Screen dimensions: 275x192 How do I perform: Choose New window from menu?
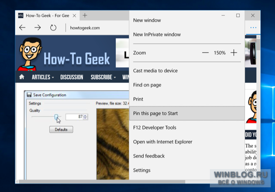click(187, 20)
